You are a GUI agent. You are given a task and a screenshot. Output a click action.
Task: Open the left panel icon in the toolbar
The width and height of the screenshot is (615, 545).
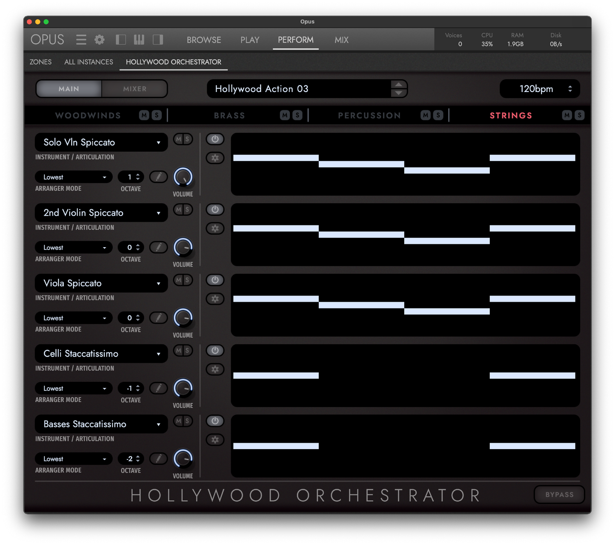(120, 39)
